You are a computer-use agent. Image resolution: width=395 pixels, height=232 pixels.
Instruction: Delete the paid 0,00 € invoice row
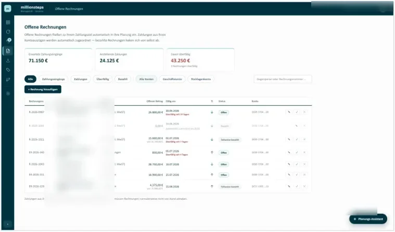pos(304,126)
